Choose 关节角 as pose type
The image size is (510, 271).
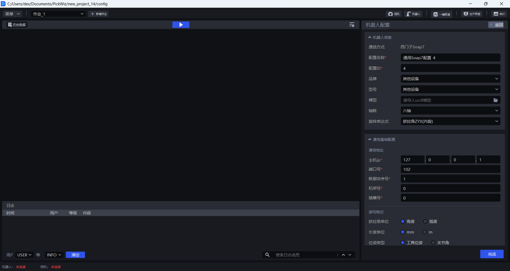(433, 243)
